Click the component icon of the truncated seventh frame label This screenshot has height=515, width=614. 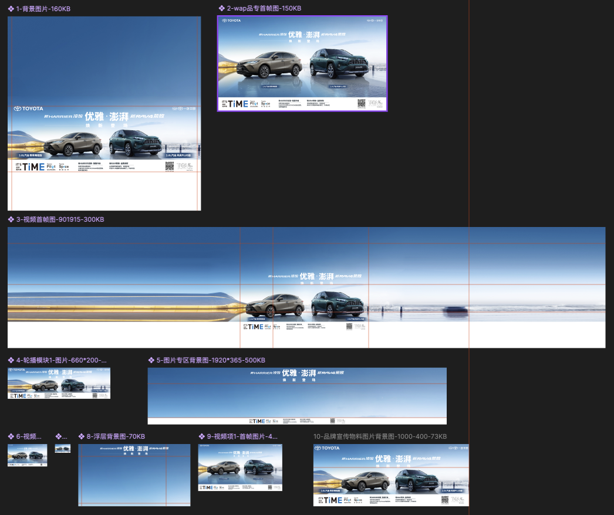pyautogui.click(x=58, y=436)
